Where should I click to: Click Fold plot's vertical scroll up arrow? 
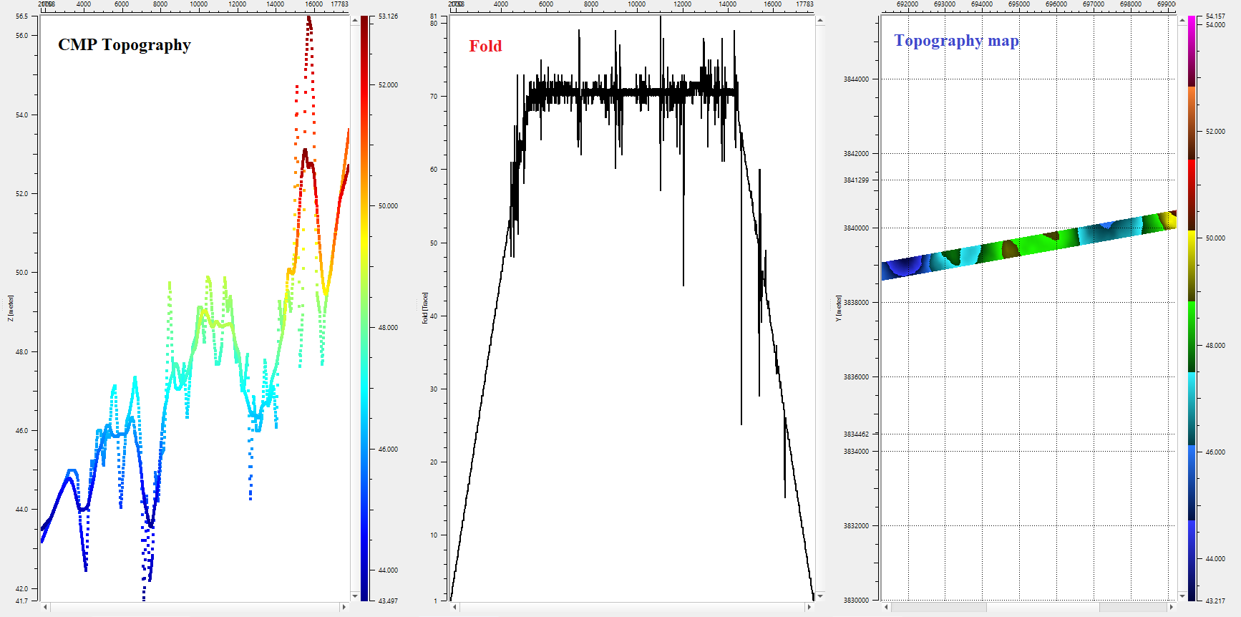(819, 20)
